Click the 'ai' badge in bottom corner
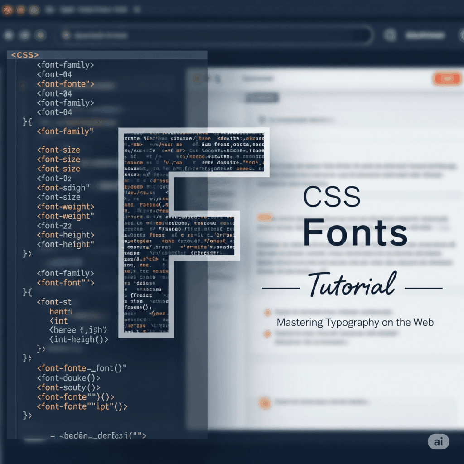The image size is (464, 464). pos(438,442)
